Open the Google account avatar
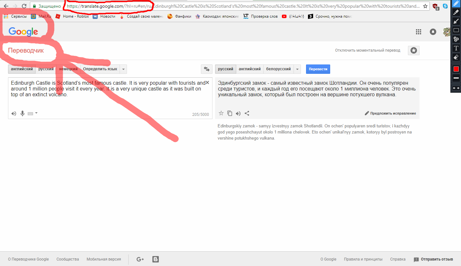 [447, 31]
